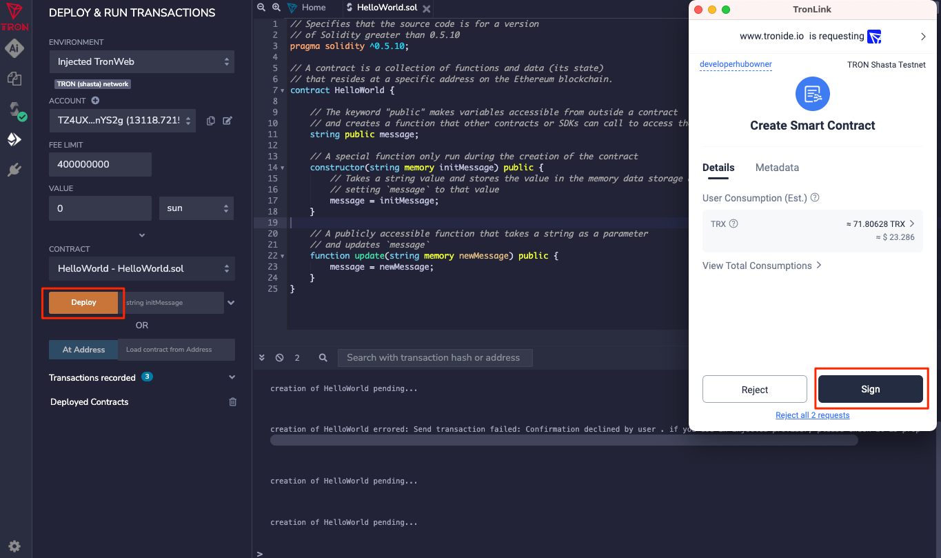Clear the terminal with the ban icon

click(279, 358)
